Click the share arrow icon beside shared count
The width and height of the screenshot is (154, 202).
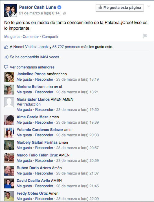(x=6, y=57)
